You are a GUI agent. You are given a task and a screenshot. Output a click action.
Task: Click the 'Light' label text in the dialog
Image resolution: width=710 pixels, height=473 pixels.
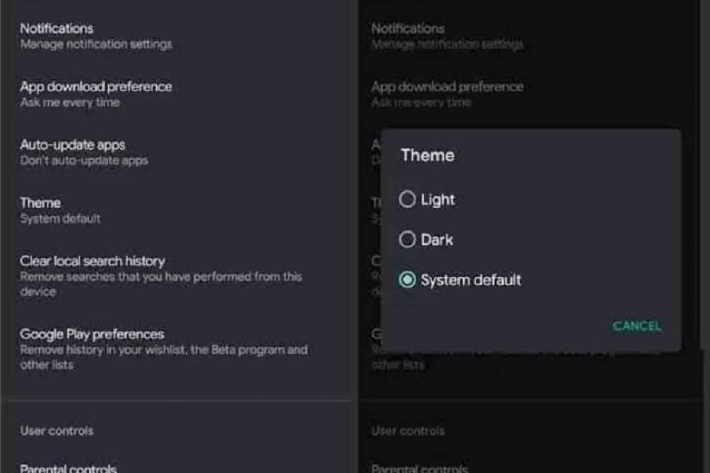click(x=438, y=200)
